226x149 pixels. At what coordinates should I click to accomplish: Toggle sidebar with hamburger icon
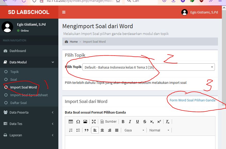pyautogui.click(x=64, y=12)
